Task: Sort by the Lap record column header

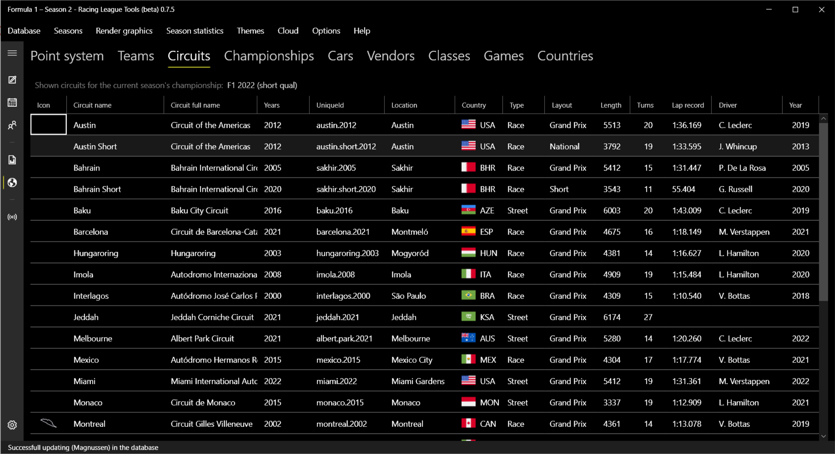Action: (688, 105)
